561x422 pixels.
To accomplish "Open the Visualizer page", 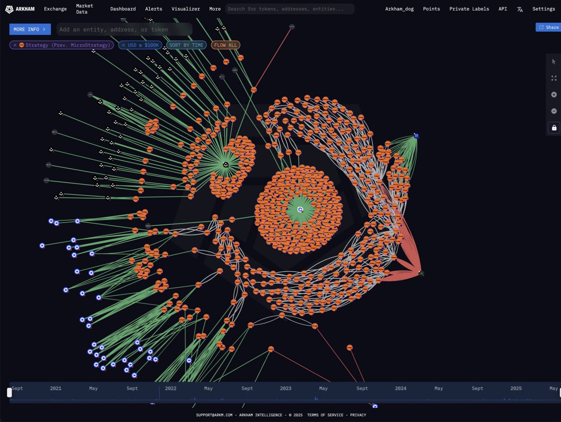I will pos(185,9).
